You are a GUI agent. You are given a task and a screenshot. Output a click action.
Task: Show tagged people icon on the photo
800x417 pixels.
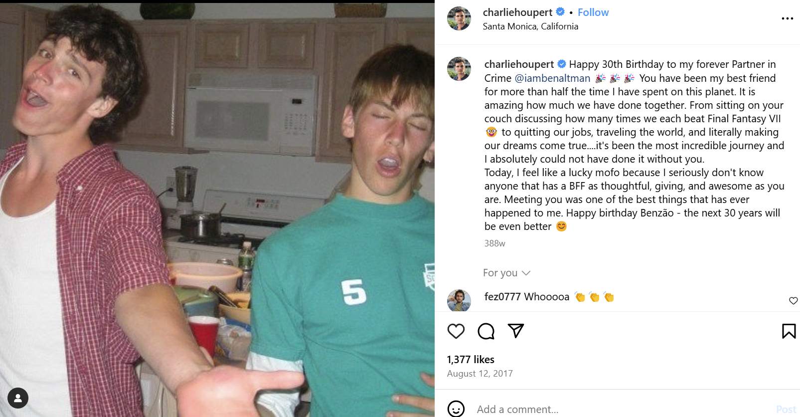[18, 398]
